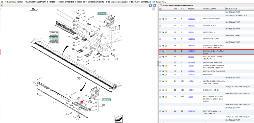Click the package box icon for part 43473
The image size is (254, 123).
[x=166, y=97]
